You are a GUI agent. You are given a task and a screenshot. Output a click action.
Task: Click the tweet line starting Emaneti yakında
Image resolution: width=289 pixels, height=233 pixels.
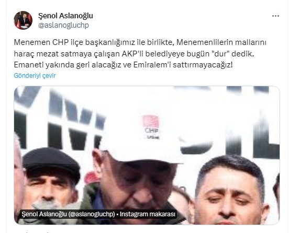point(124,65)
